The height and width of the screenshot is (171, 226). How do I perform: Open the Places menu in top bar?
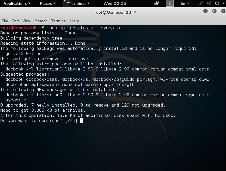tap(48, 3)
